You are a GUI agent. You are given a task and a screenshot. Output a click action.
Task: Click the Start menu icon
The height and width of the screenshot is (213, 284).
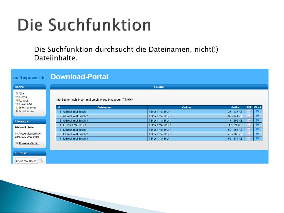[17, 93]
